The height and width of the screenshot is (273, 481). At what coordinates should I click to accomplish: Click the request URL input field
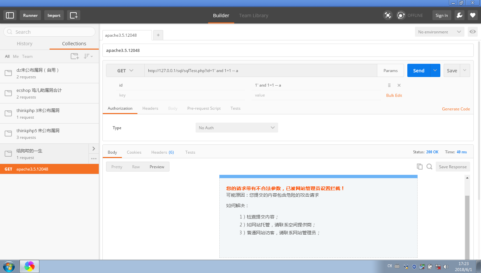point(261,70)
